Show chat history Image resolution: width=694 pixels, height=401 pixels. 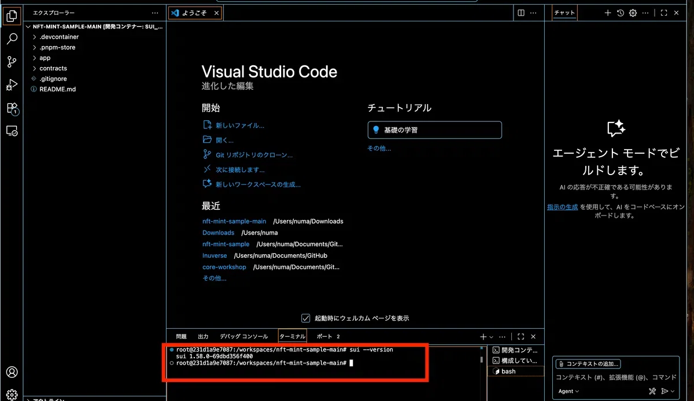tap(621, 13)
